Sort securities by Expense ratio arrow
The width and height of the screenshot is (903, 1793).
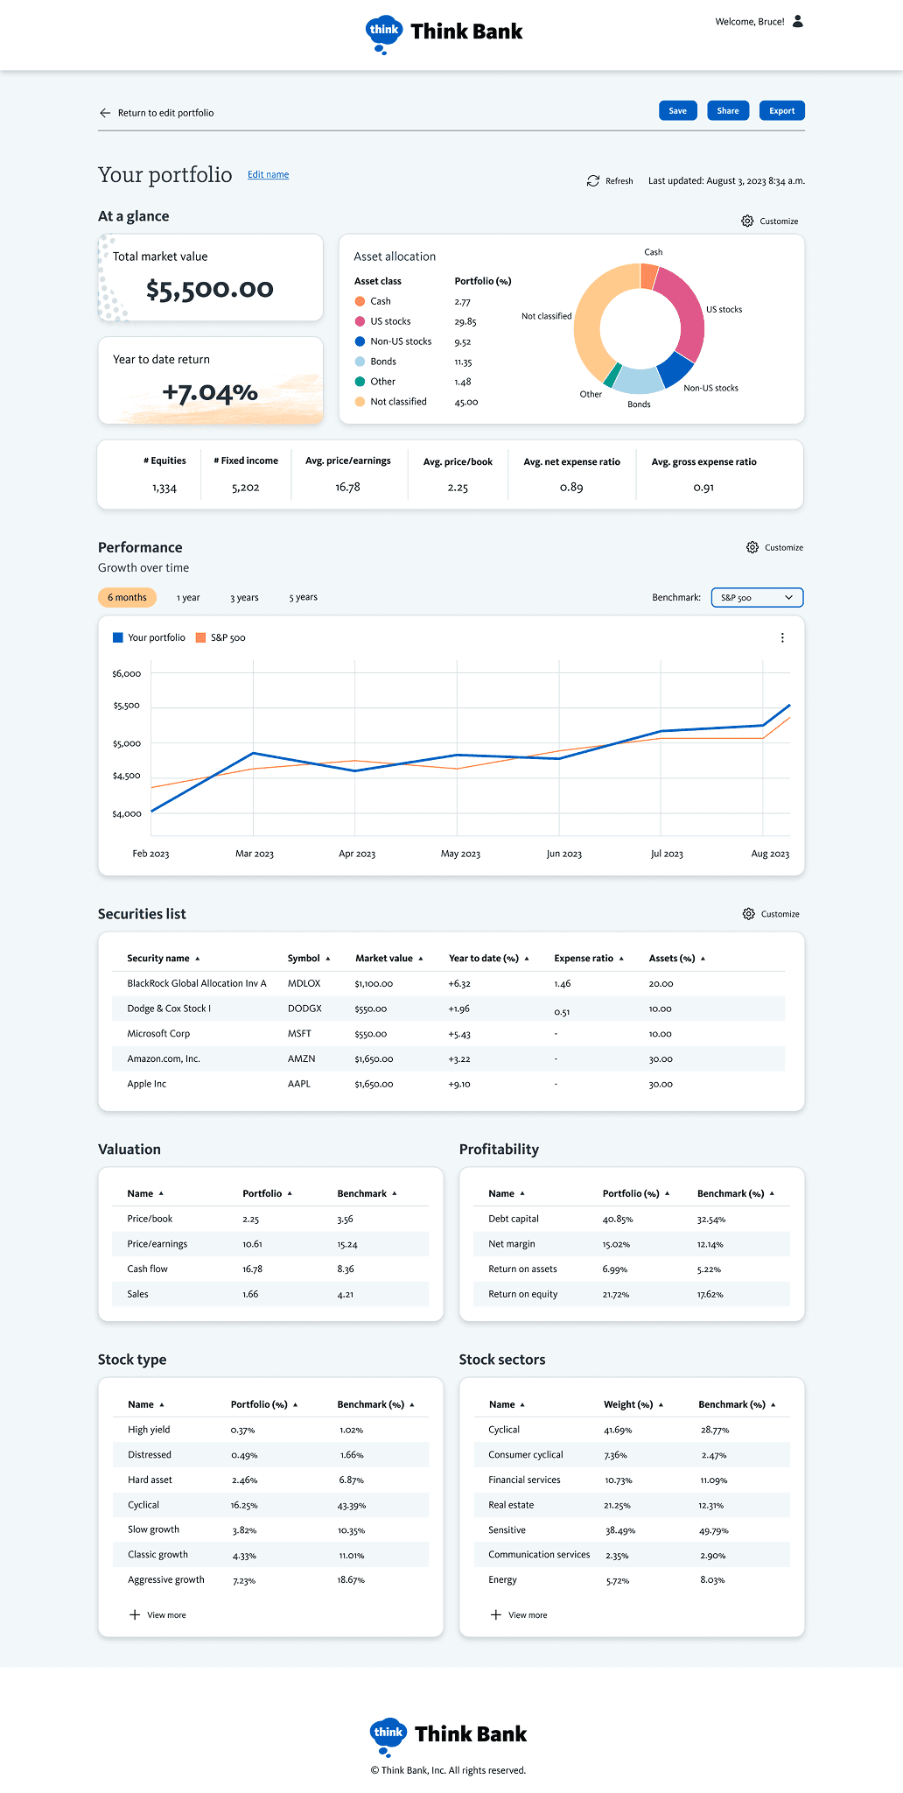point(621,959)
